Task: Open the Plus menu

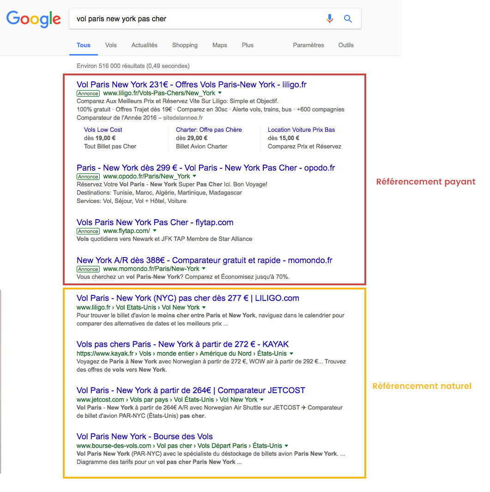Action: (x=248, y=45)
